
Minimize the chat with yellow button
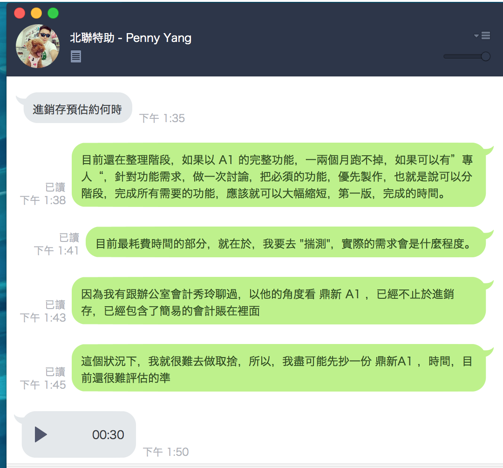pos(36,13)
